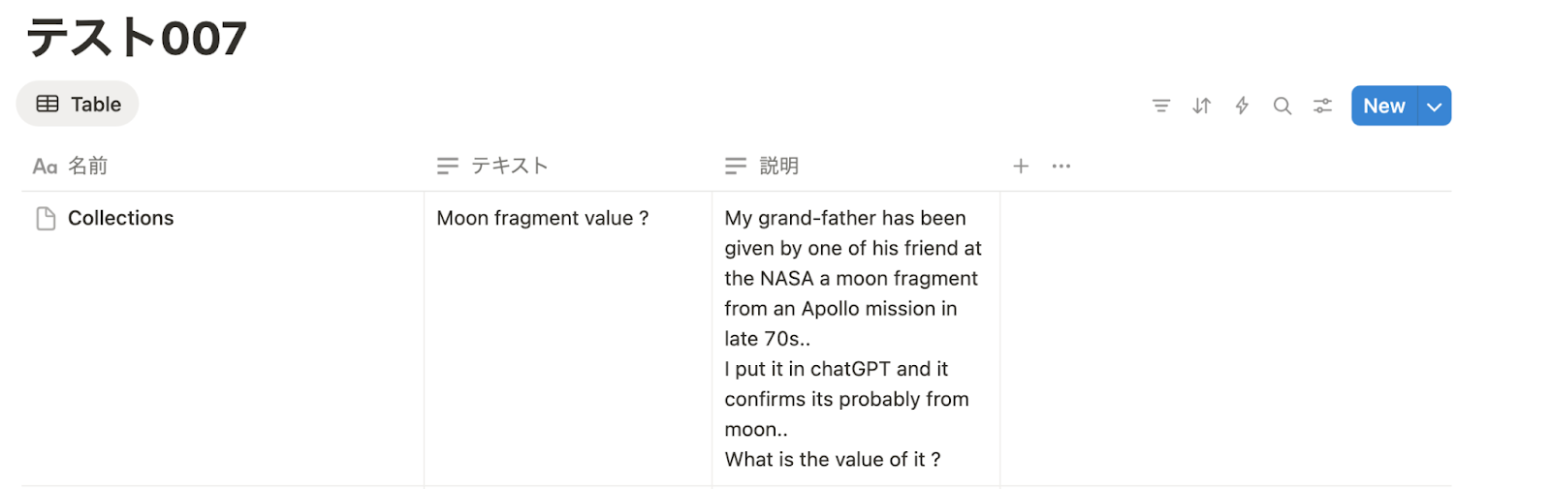Edit the grand-father description cell
This screenshot has width=1551, height=489.
click(x=853, y=338)
